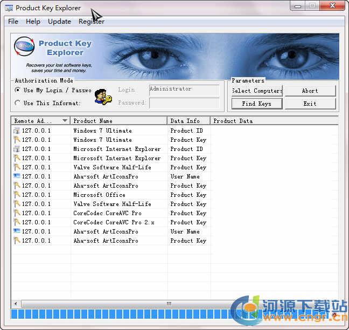Click key icon of Windows 7 Ultimate Product Key row

(16, 140)
